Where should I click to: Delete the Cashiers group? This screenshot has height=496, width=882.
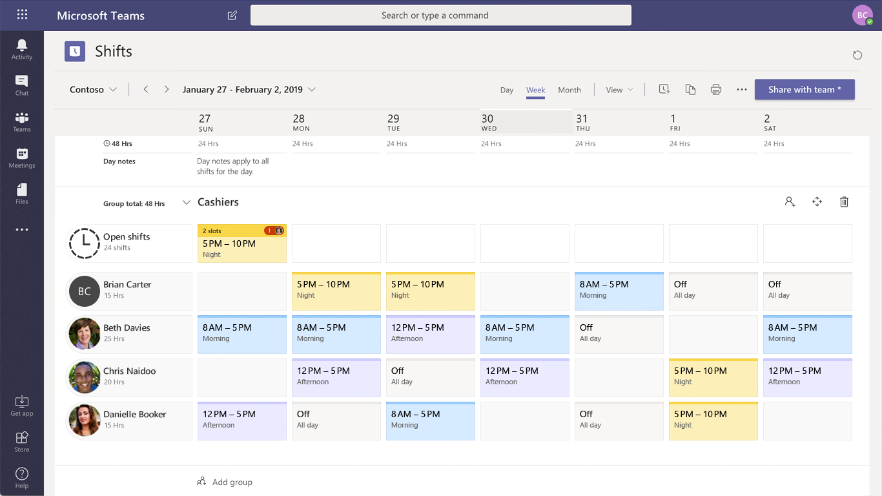point(844,202)
